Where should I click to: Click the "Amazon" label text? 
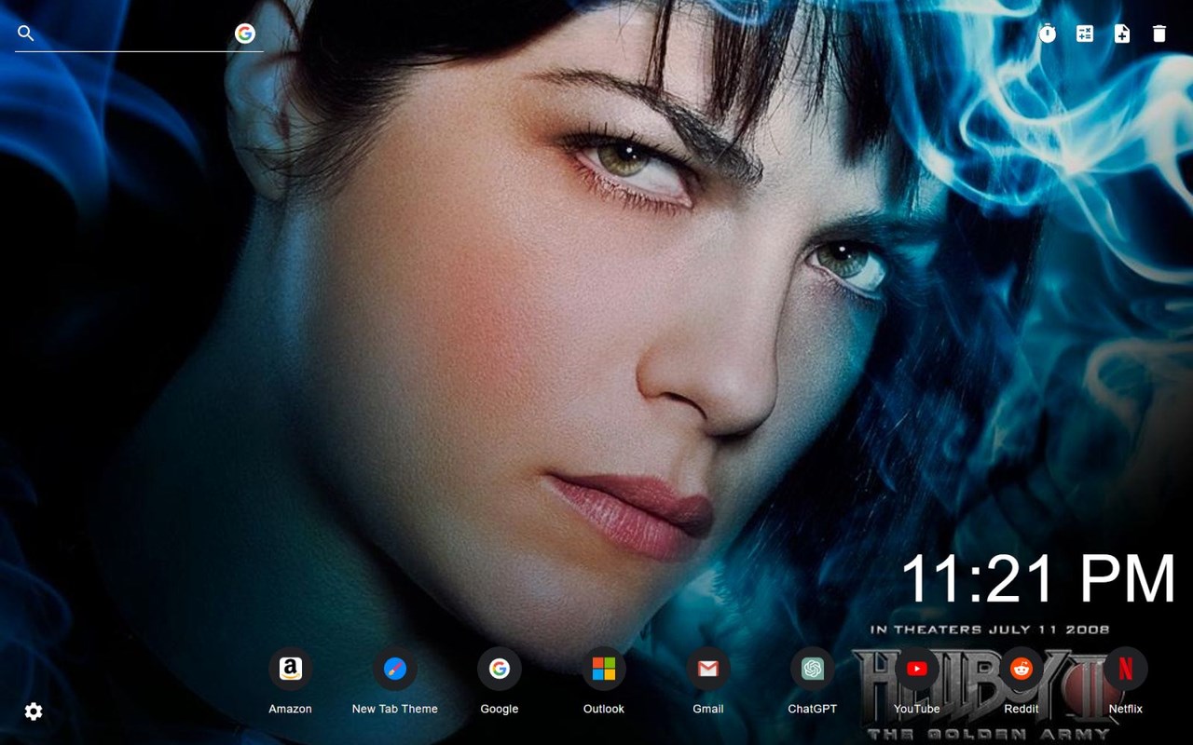[x=291, y=709]
